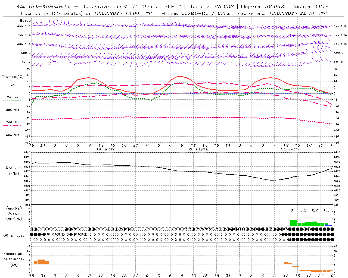The height and width of the screenshot is (278, 348).
Task: Click the '(мм/1ч.)' unit label
Action: (x=14, y=219)
